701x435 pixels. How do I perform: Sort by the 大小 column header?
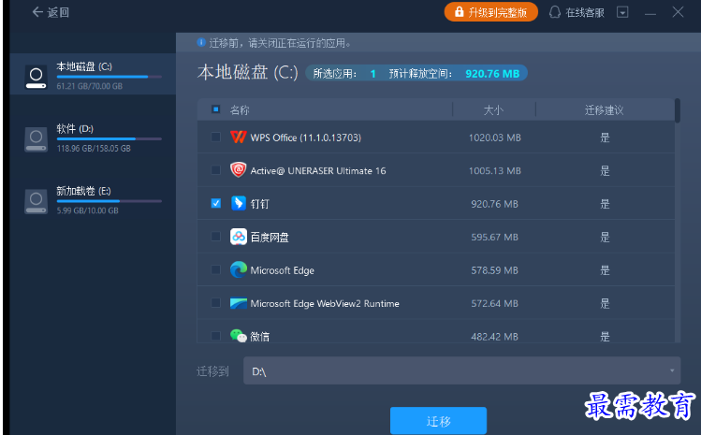(x=493, y=110)
